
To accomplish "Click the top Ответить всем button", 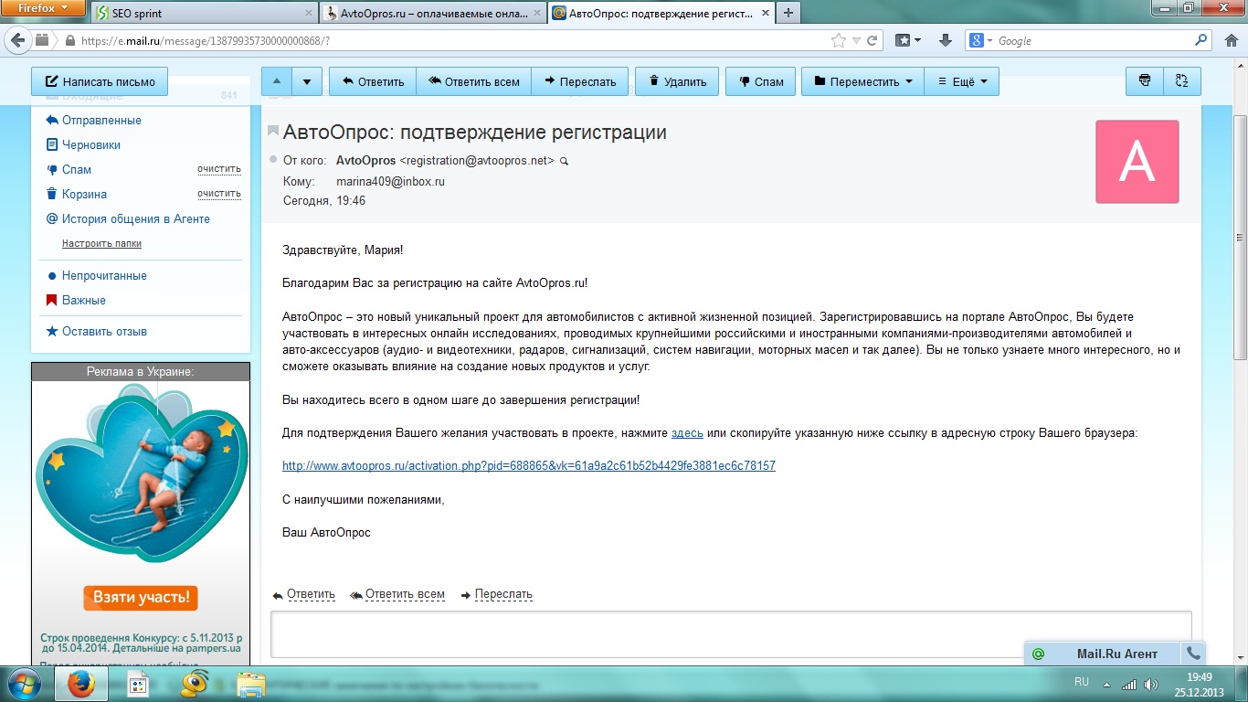I will pos(473,81).
